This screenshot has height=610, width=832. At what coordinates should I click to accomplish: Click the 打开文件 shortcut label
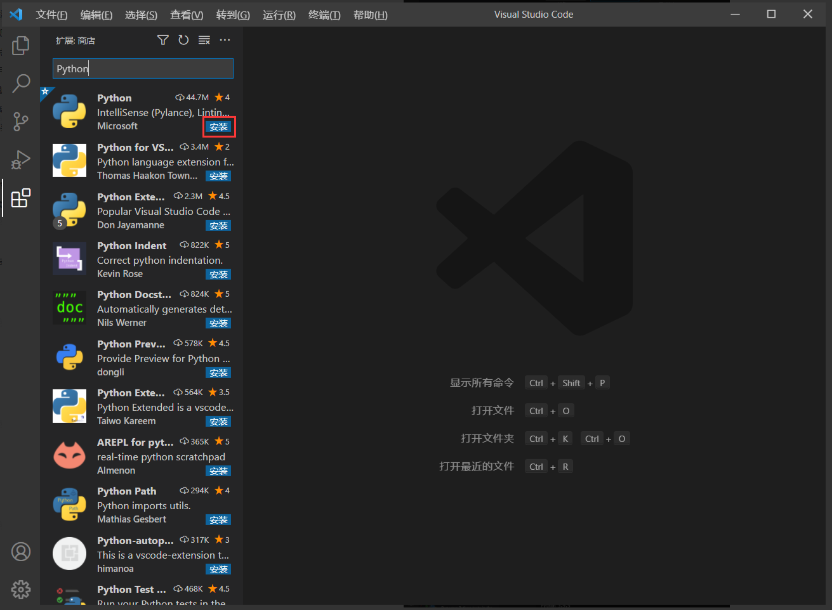point(492,411)
